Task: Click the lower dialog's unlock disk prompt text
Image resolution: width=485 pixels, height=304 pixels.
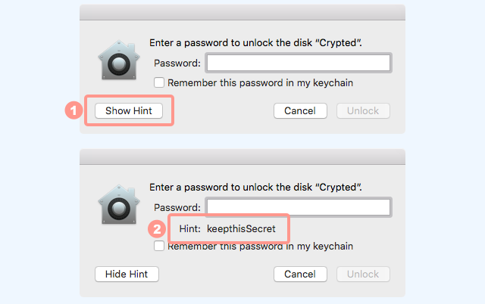Action: pos(256,187)
